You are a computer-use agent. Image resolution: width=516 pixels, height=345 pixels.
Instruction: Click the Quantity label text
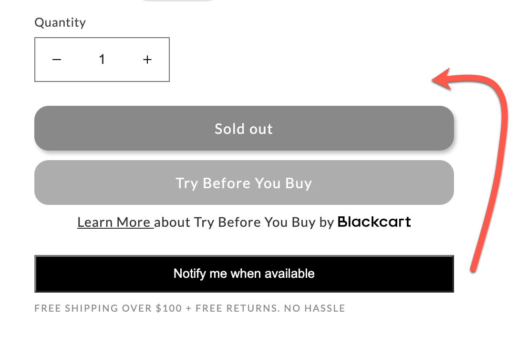point(60,22)
